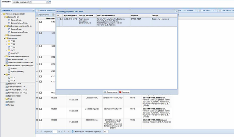This screenshot has height=137, width=234.
Task: Clear the search field with the X icon
Action: click(47, 2)
